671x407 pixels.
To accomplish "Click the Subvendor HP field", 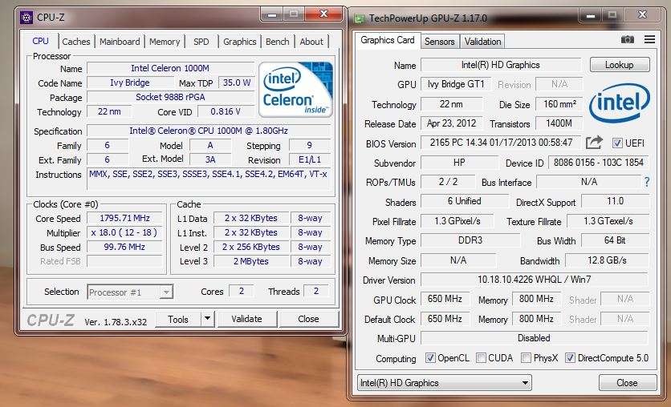I will coord(460,163).
